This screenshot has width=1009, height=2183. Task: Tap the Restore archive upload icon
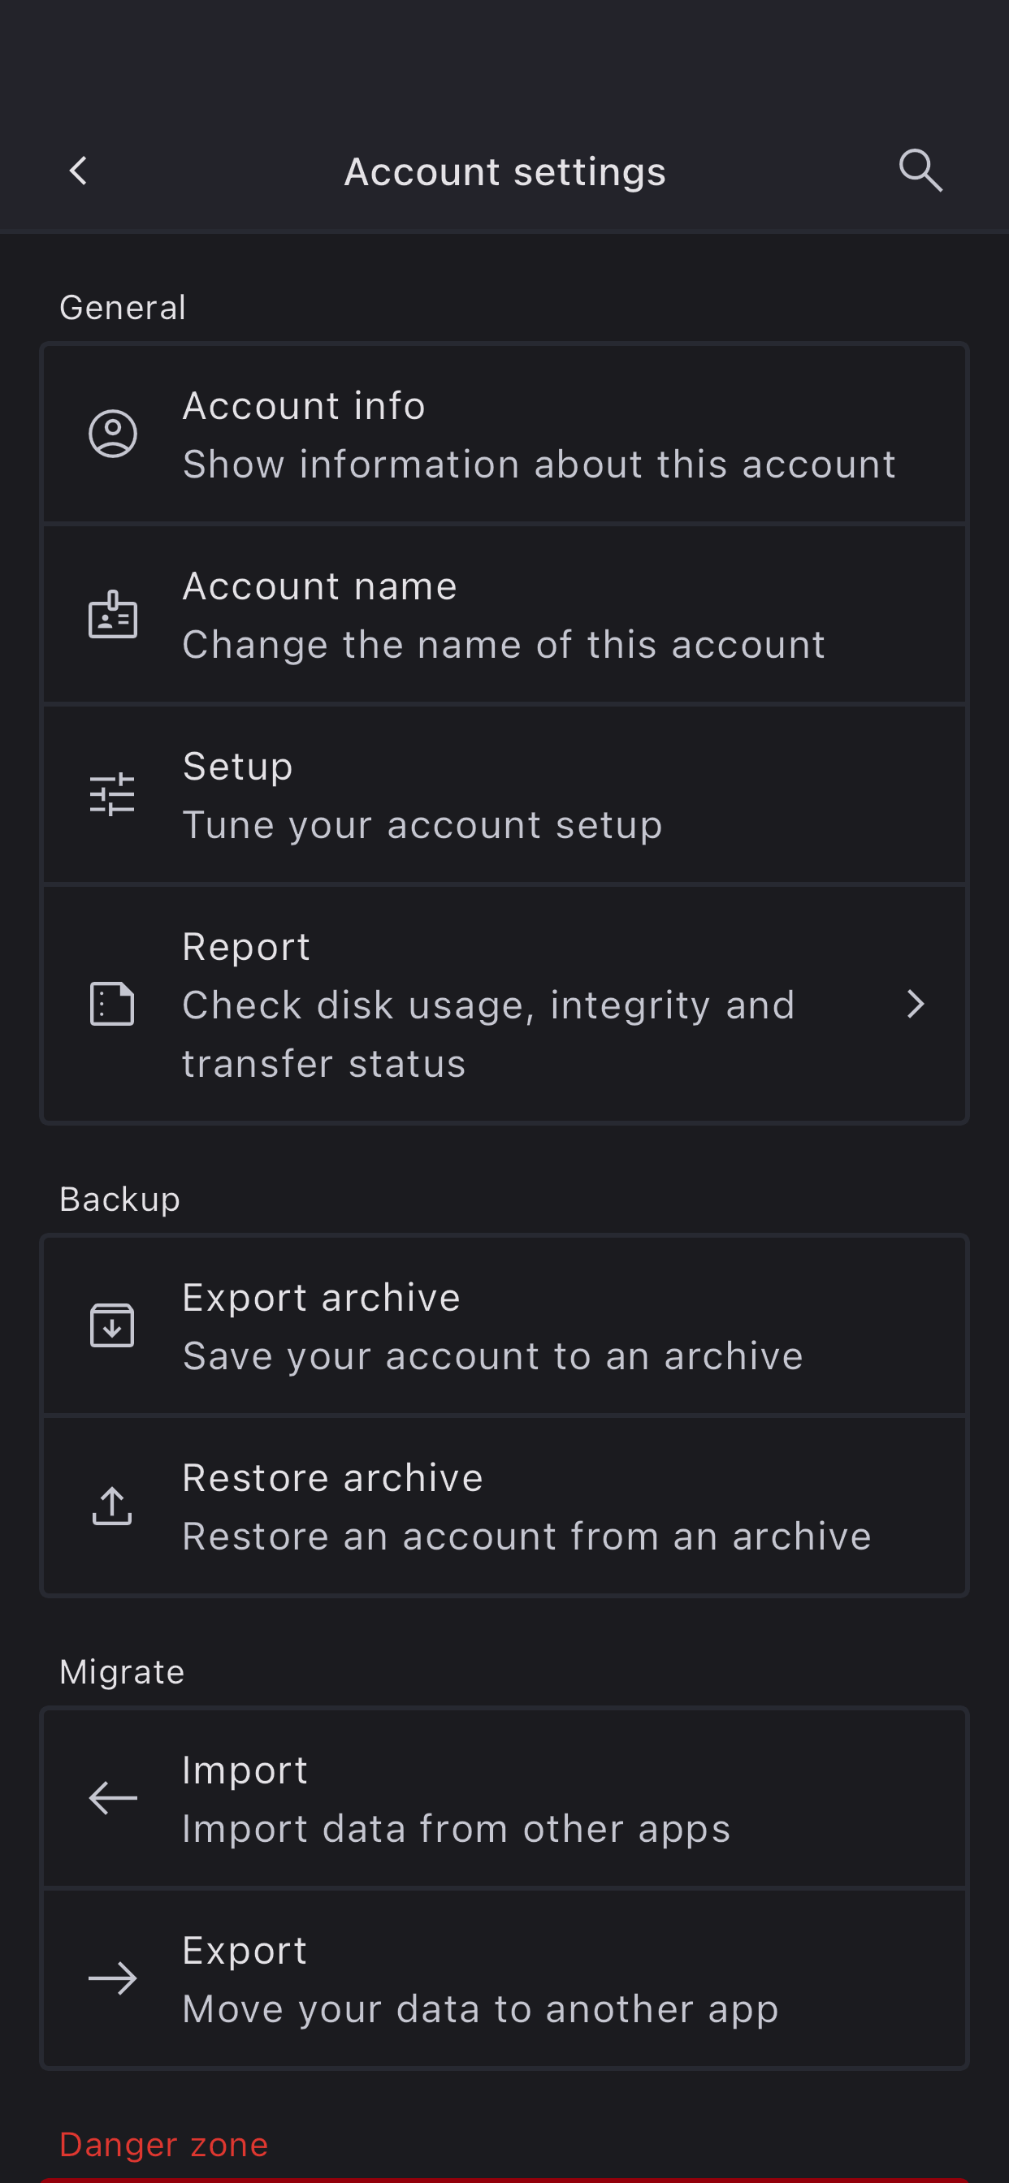(x=113, y=1506)
